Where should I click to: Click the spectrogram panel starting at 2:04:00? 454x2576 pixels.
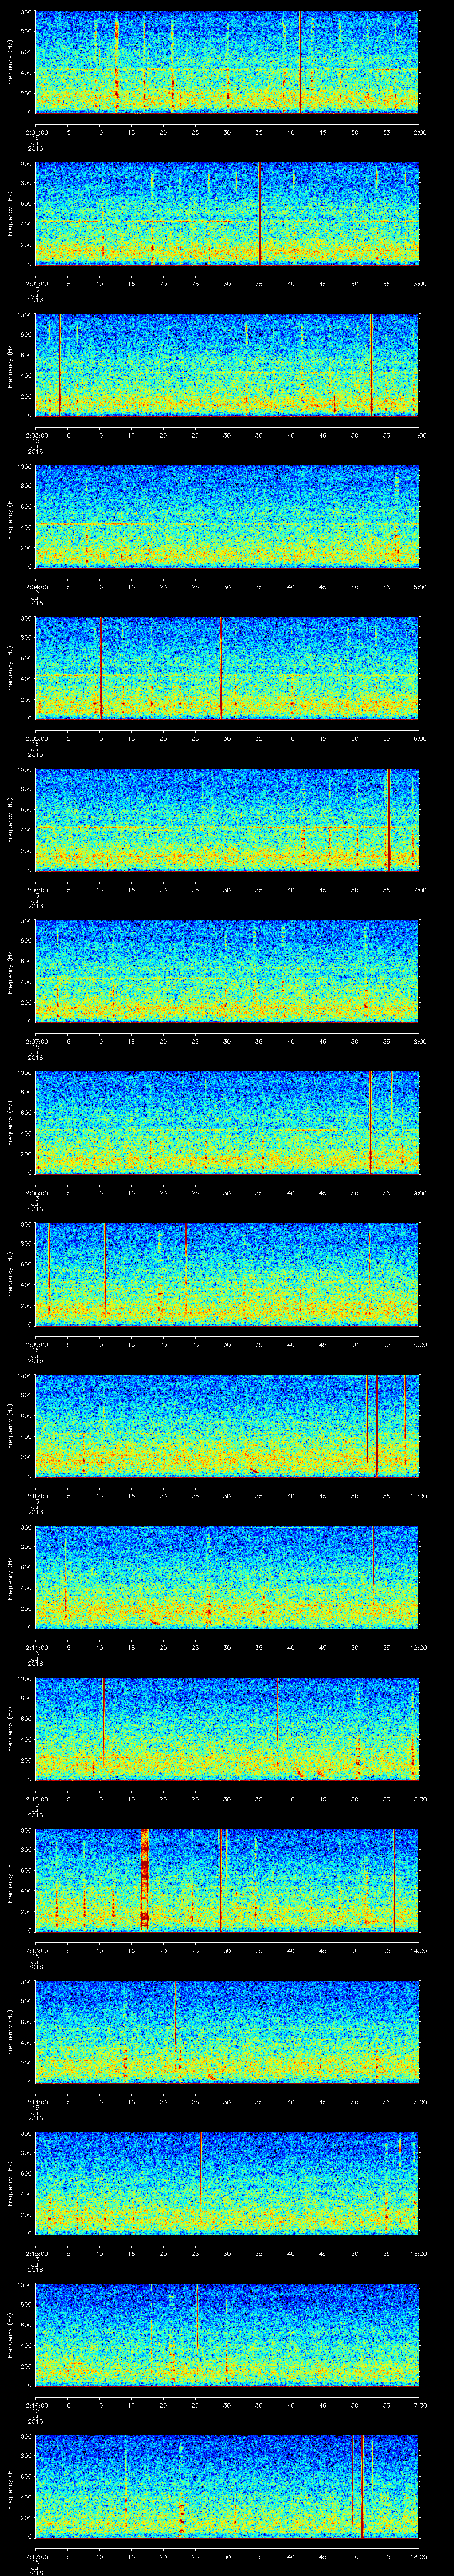(227, 516)
